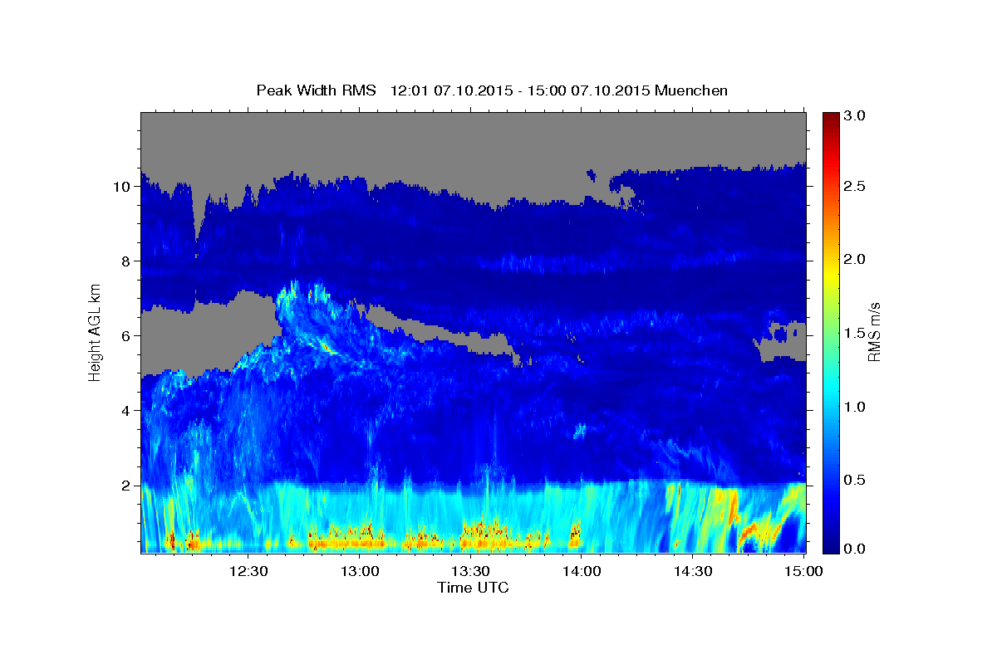Click the height axis label 4

[x=127, y=411]
